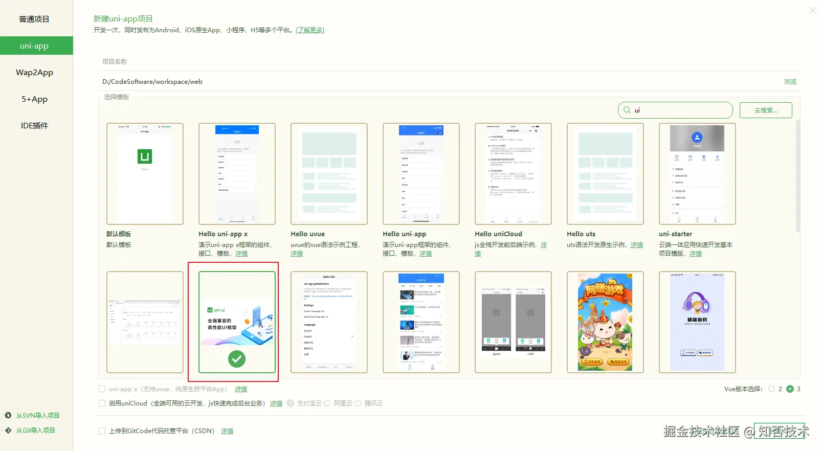Click the 'Hello uts' template title

[x=581, y=234]
